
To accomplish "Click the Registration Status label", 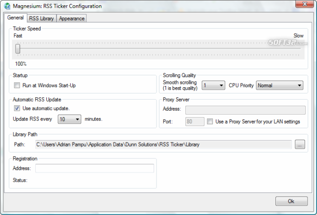I will [x=20, y=180].
